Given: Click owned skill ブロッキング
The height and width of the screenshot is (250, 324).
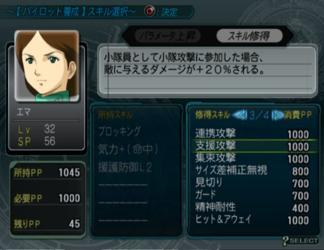Looking at the screenshot, I should click(119, 132).
